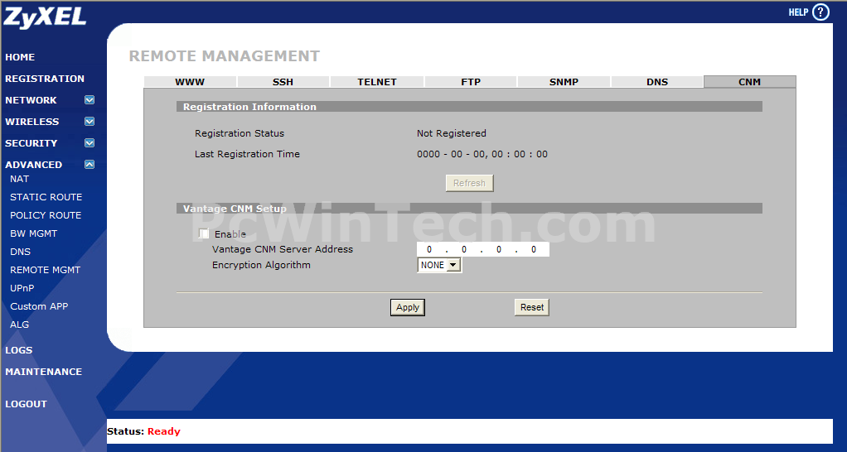Image resolution: width=847 pixels, height=452 pixels.
Task: Select the CNM tab
Action: pyautogui.click(x=750, y=81)
